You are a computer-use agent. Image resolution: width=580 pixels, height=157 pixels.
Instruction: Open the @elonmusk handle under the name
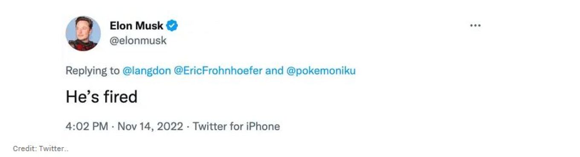(x=138, y=41)
